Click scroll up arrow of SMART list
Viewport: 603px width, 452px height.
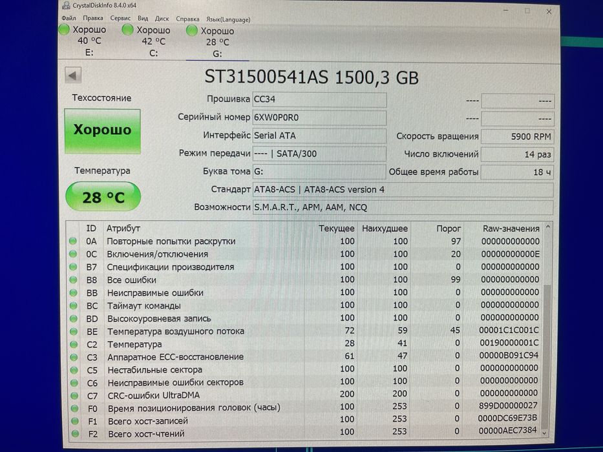[547, 227]
